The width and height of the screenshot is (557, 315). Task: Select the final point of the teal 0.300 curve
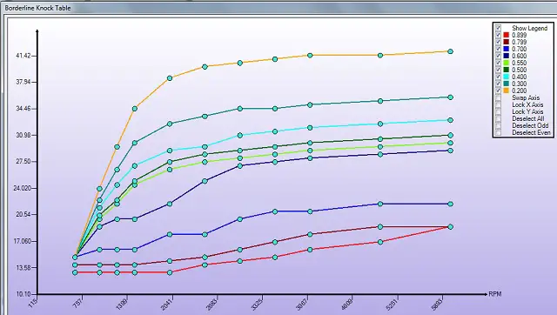tap(451, 97)
